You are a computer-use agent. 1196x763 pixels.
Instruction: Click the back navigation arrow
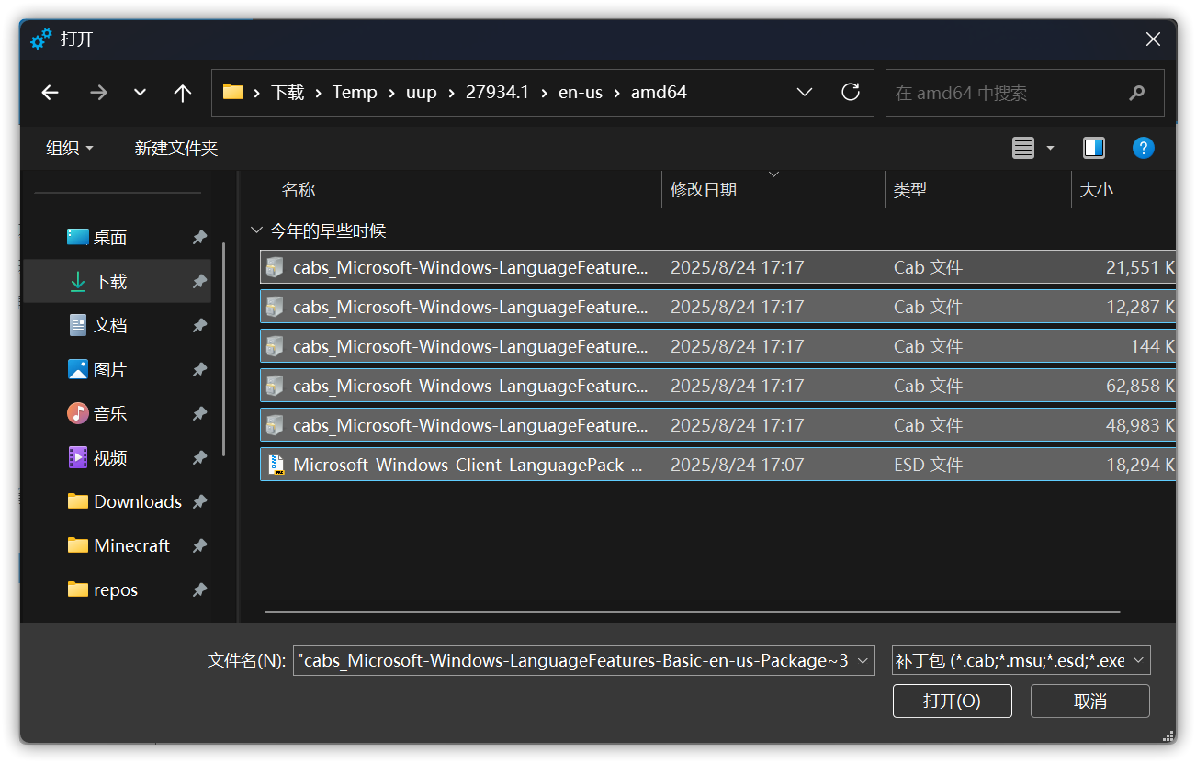tap(51, 93)
